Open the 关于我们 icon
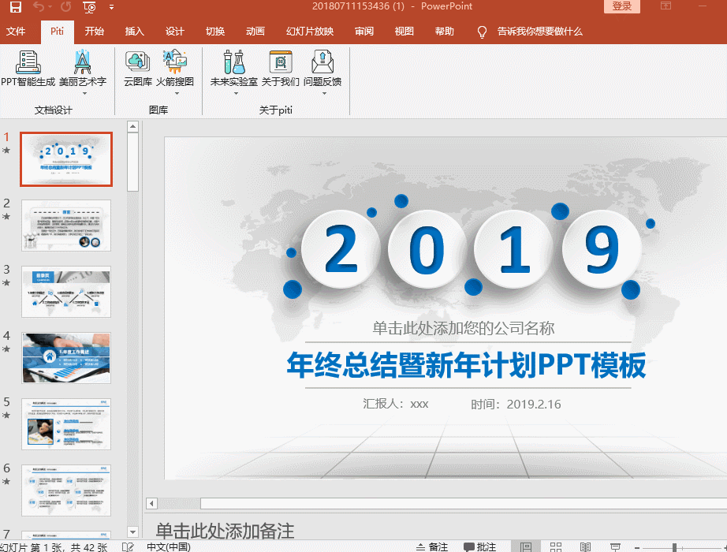The image size is (727, 552). tap(281, 62)
